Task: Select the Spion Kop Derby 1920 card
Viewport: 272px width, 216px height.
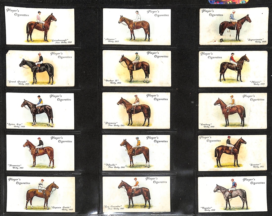Action: pyautogui.click(x=40, y=111)
